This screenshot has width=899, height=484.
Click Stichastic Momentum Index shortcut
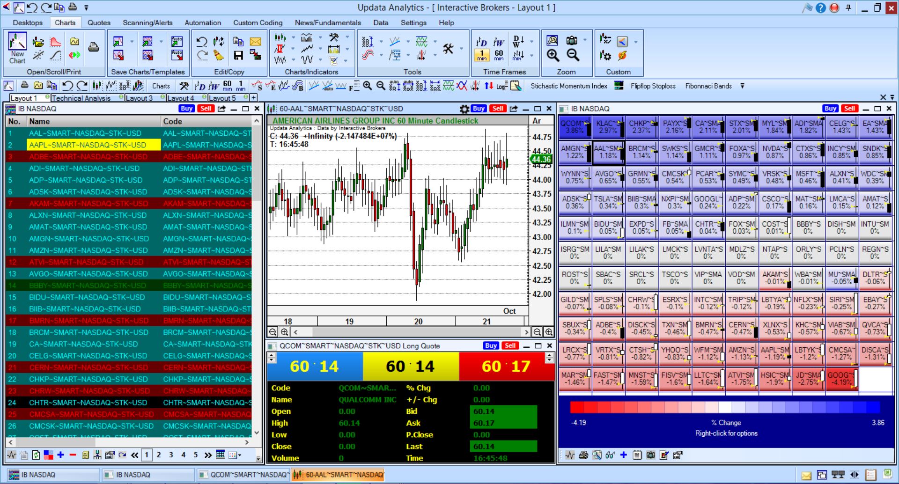click(x=569, y=86)
